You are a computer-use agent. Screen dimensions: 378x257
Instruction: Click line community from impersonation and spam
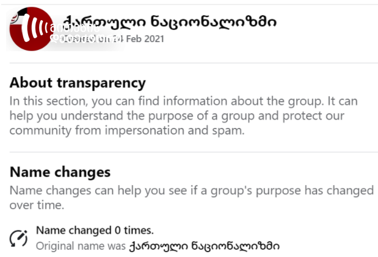coord(127,130)
